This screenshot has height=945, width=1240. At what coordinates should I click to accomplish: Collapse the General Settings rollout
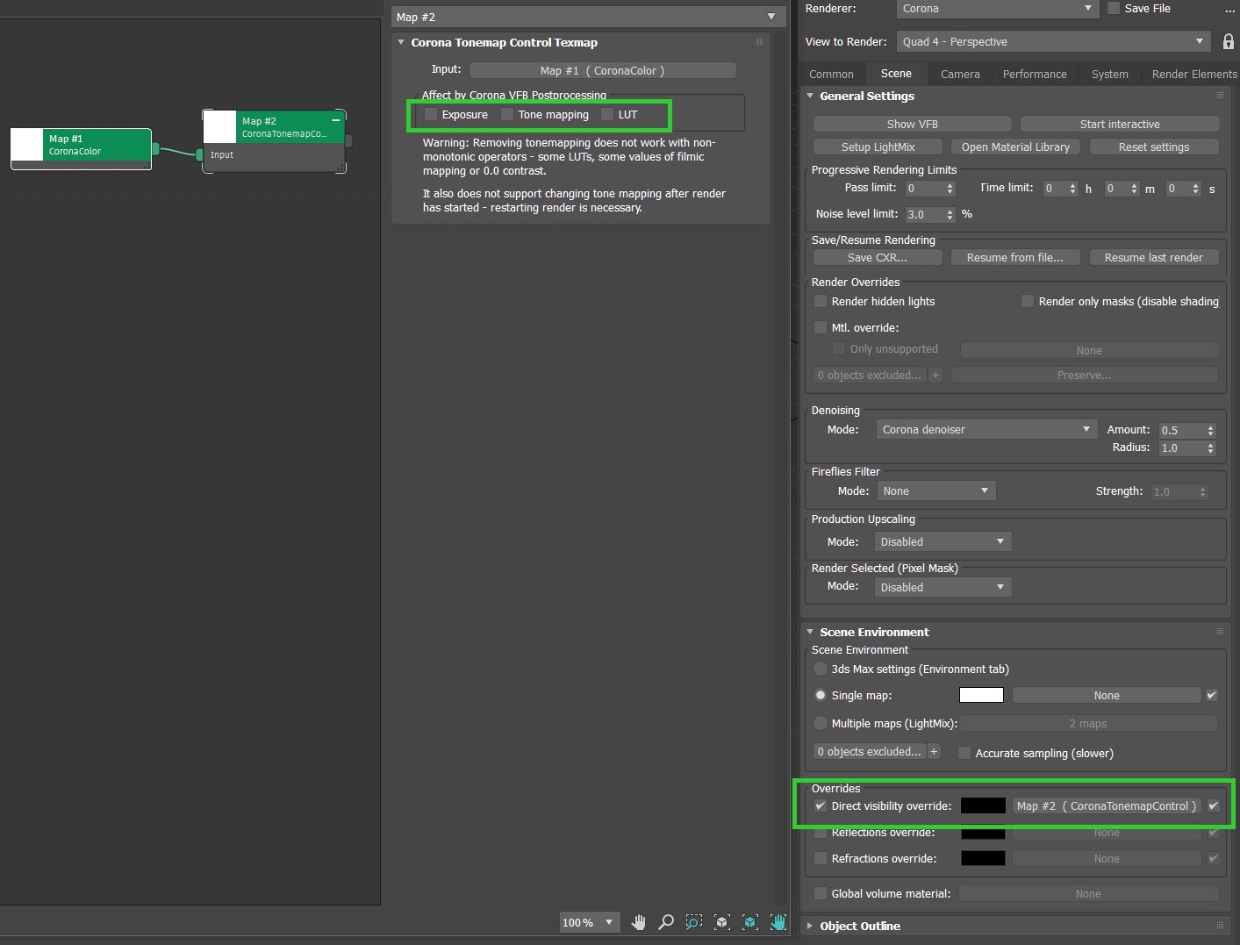pos(810,96)
